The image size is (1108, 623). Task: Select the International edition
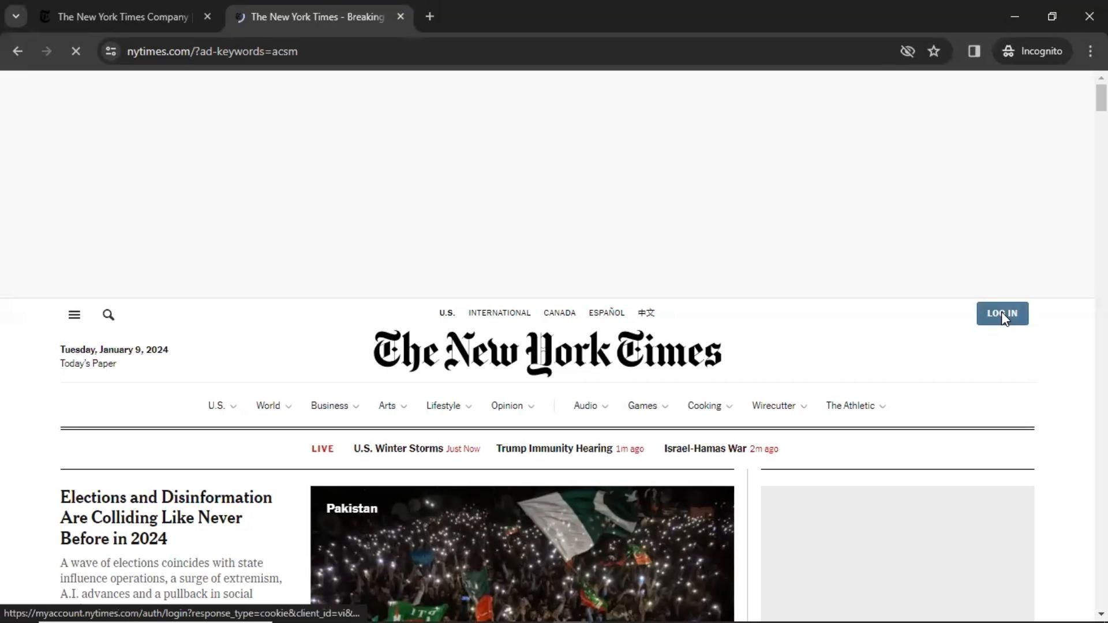(x=499, y=313)
